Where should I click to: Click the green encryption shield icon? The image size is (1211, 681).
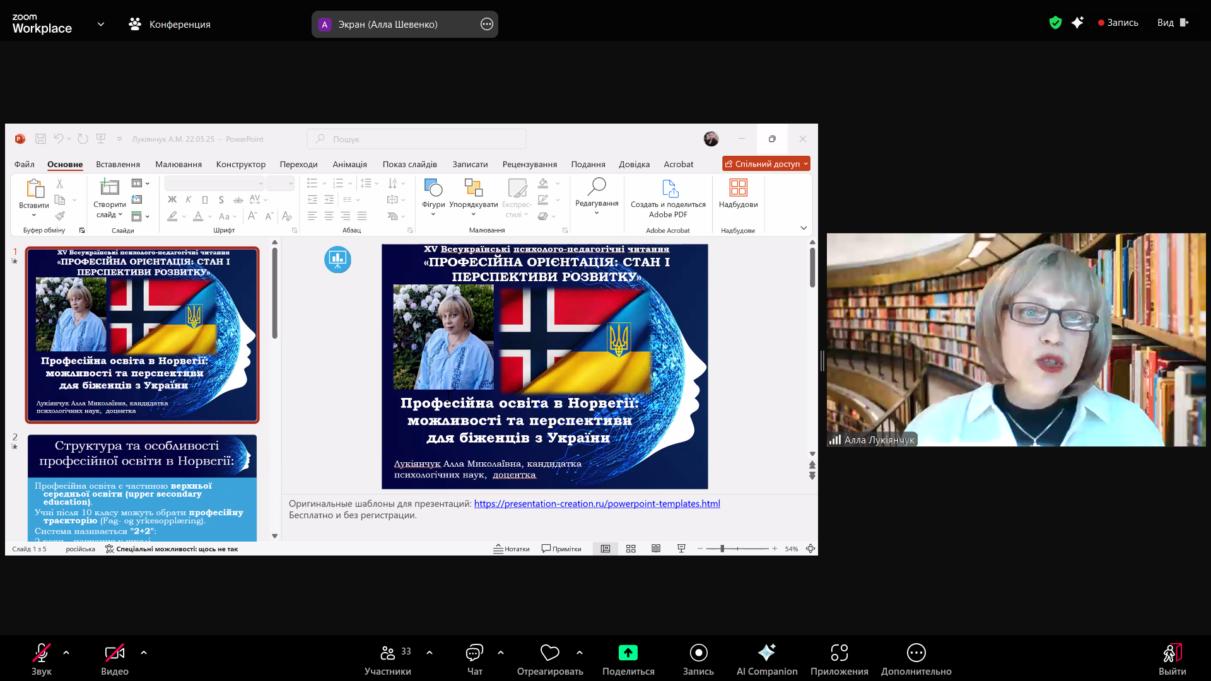(1055, 23)
